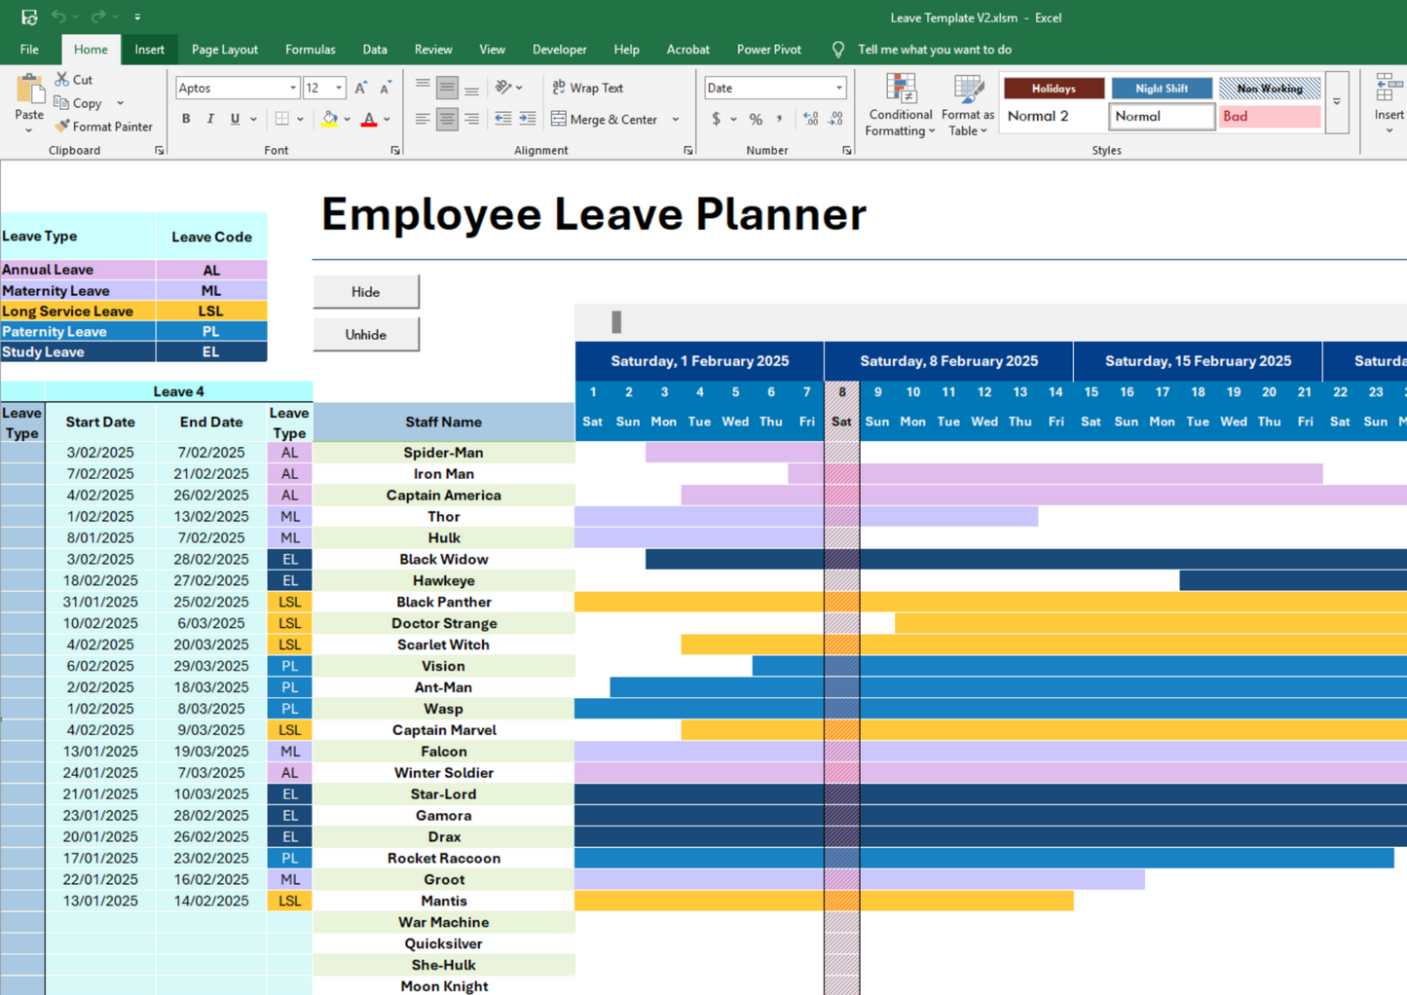Click the Increase Font Size icon
Viewport: 1407px width, 995px height.
click(361, 88)
